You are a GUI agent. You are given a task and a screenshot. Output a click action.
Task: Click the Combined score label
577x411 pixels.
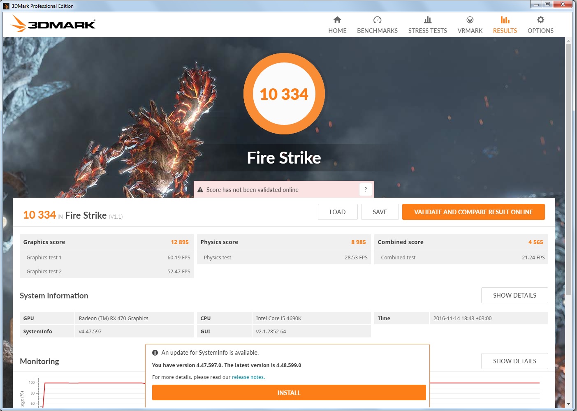point(401,242)
